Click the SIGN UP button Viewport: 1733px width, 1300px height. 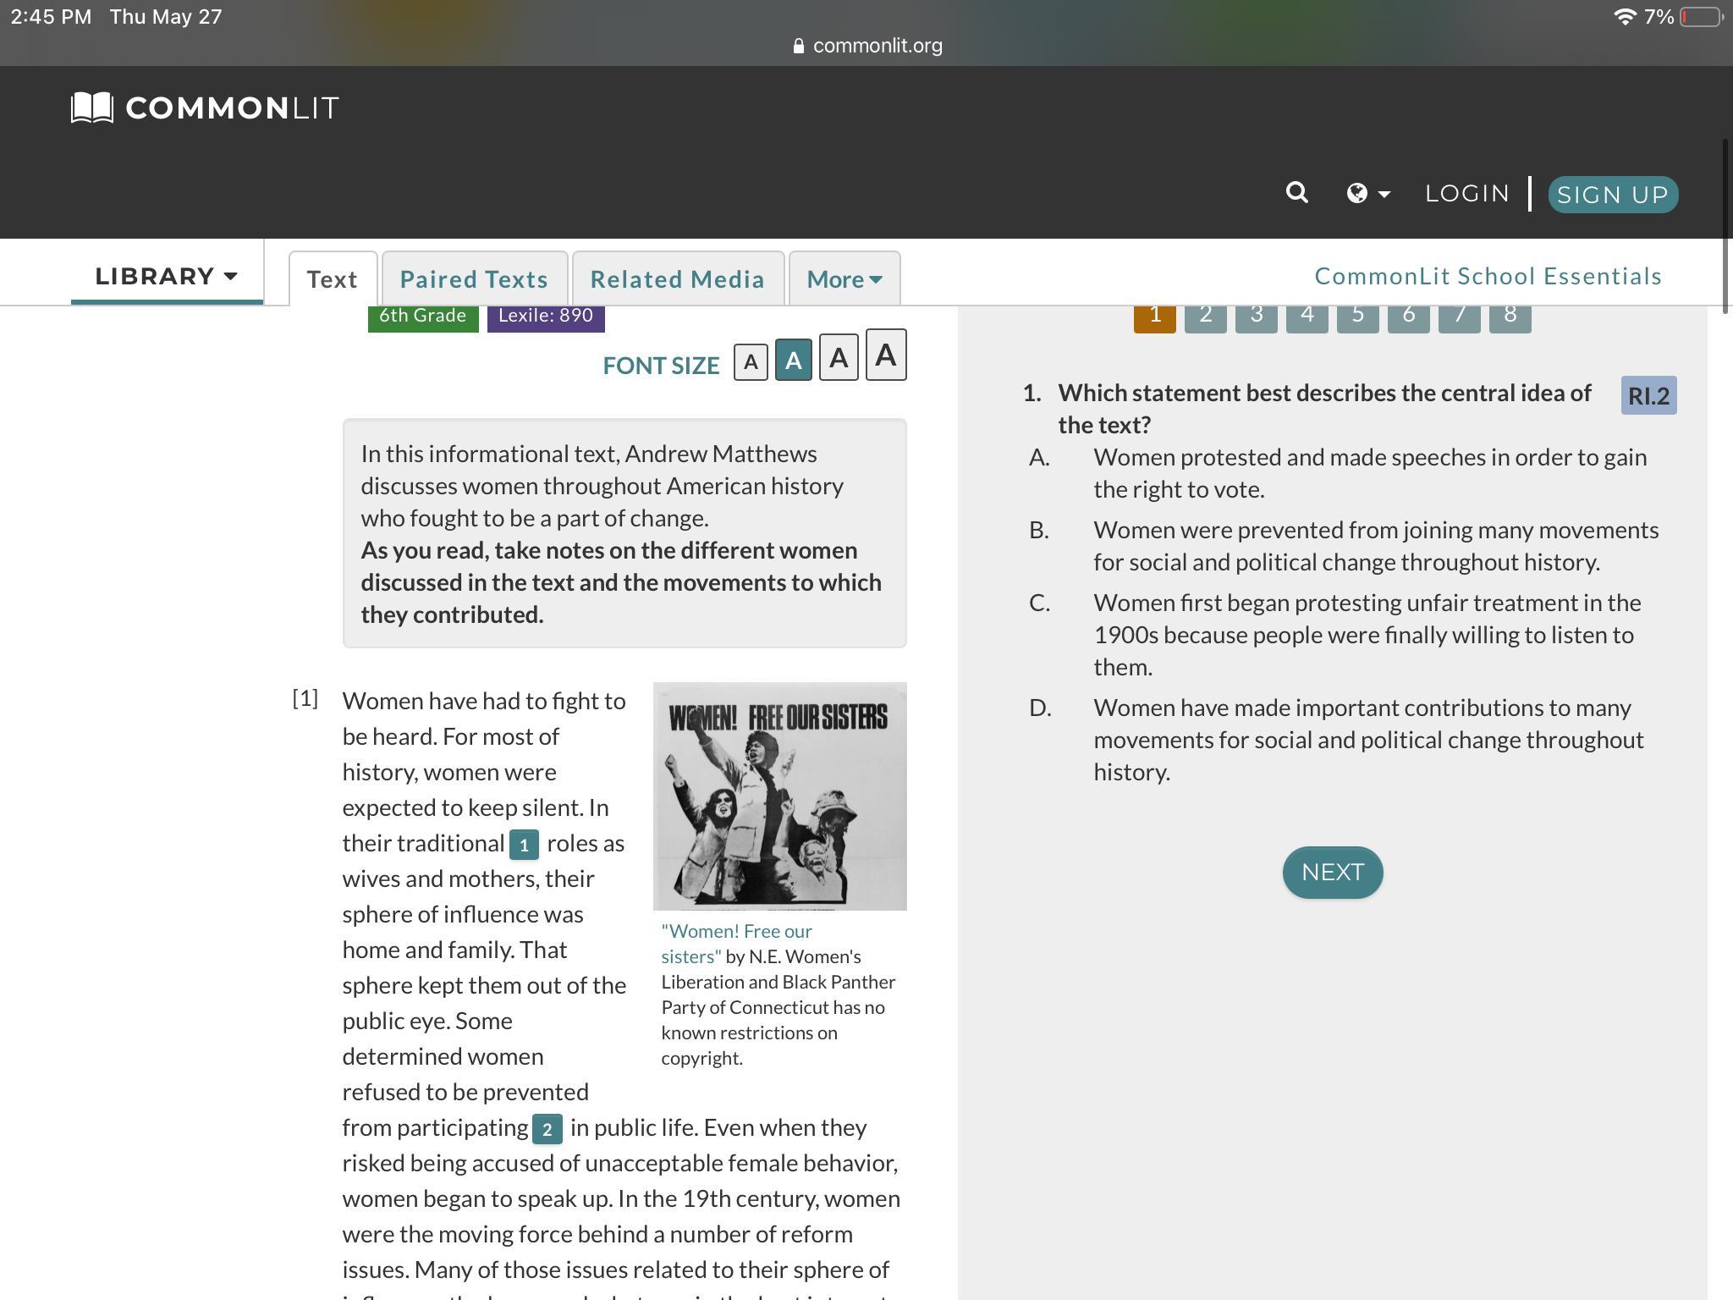pos(1612,195)
